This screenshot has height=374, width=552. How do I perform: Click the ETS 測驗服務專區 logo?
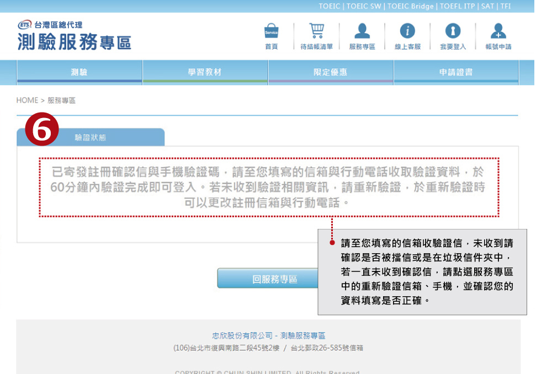click(74, 36)
